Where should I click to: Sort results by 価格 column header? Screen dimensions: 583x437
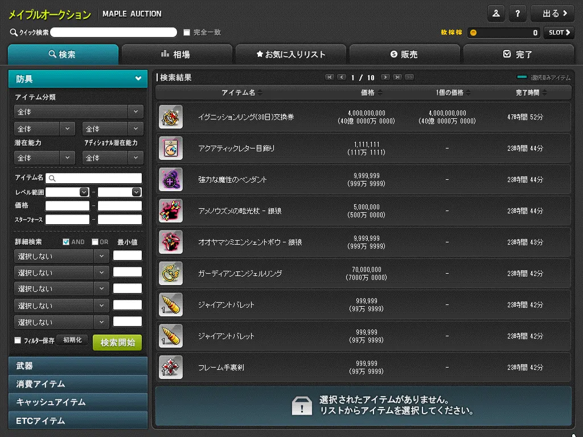point(371,92)
